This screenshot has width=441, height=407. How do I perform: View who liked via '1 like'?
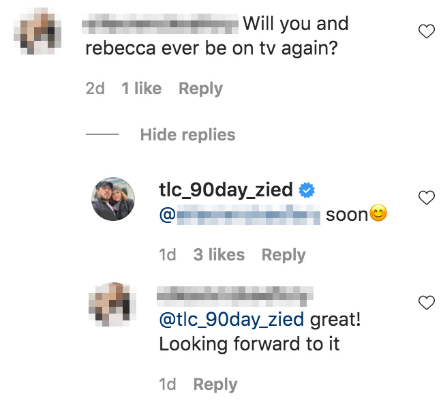point(142,89)
